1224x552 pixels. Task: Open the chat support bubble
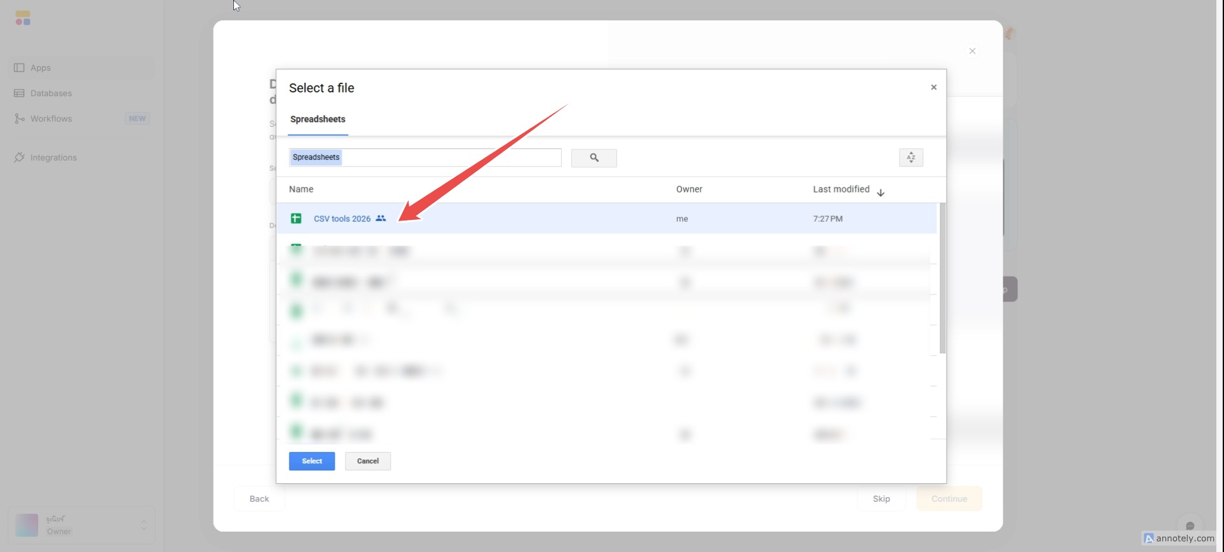point(1190,526)
